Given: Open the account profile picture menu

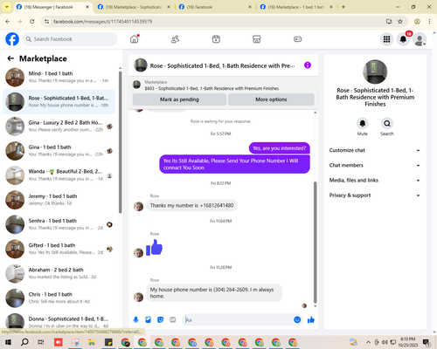Looking at the screenshot, I should (420, 39).
